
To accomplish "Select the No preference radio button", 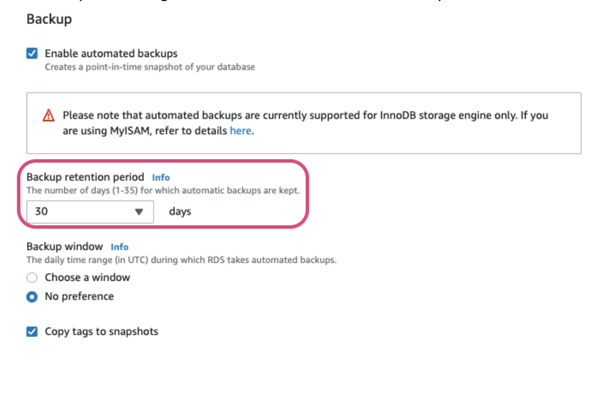I will click(x=32, y=297).
